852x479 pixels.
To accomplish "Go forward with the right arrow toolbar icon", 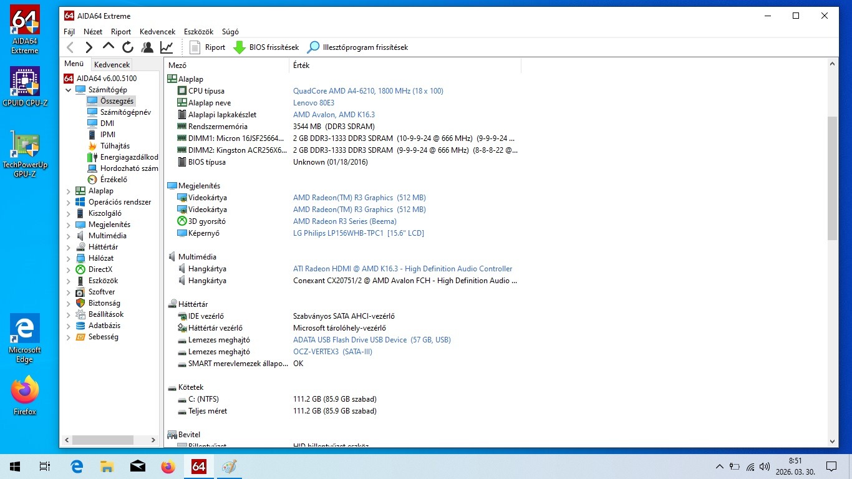I will point(89,47).
